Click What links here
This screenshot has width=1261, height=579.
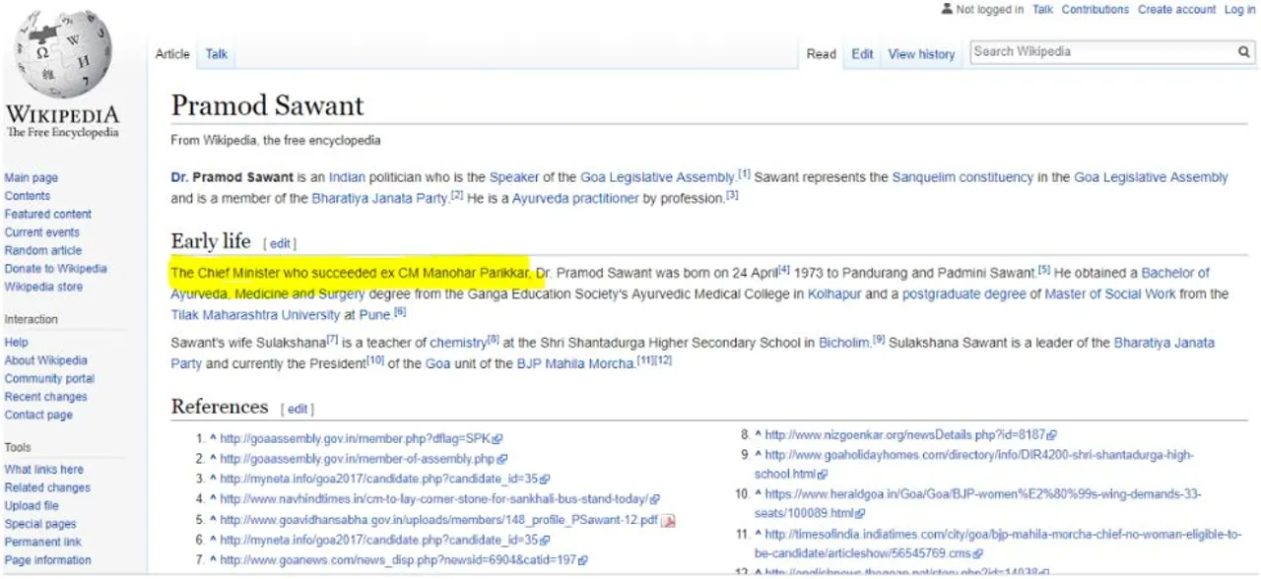point(43,470)
